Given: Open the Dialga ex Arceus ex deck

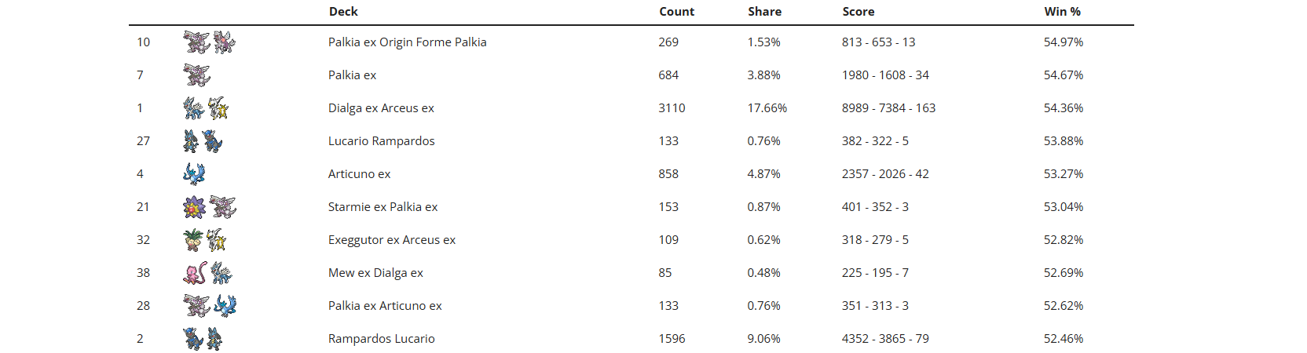Looking at the screenshot, I should tap(381, 108).
